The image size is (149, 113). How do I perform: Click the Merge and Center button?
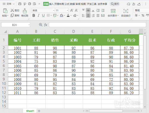(113, 13)
